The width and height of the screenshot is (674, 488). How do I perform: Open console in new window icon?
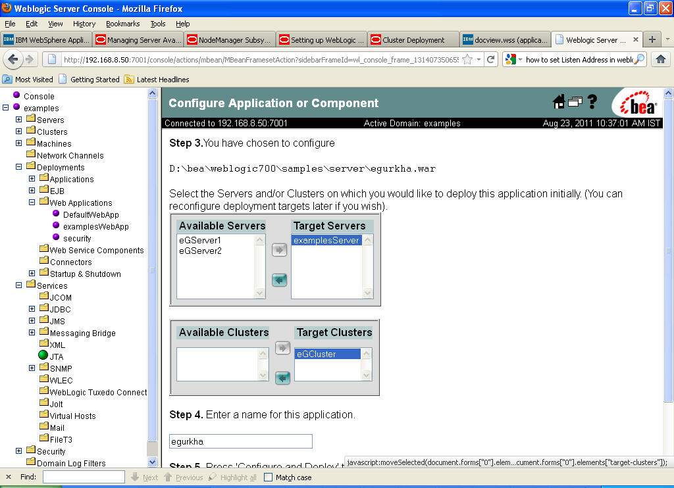pos(575,102)
